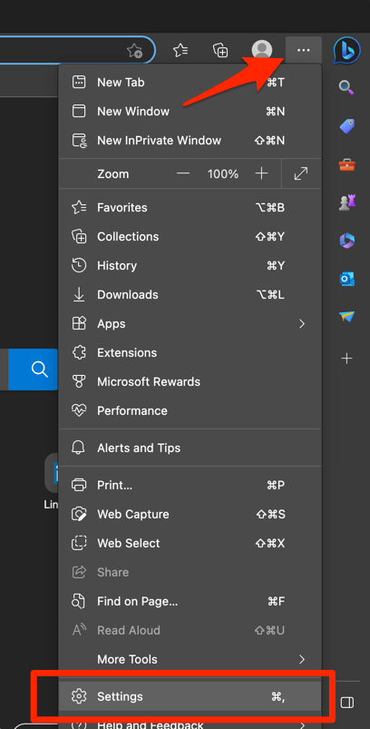
Task: Open Find on Page... option
Action: (x=190, y=602)
